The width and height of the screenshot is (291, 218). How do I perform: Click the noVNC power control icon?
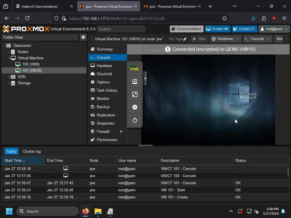[135, 120]
